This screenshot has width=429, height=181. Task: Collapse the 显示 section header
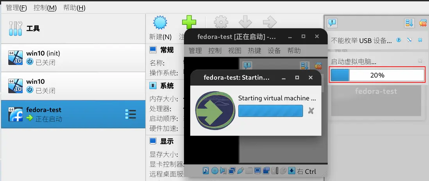(x=166, y=141)
